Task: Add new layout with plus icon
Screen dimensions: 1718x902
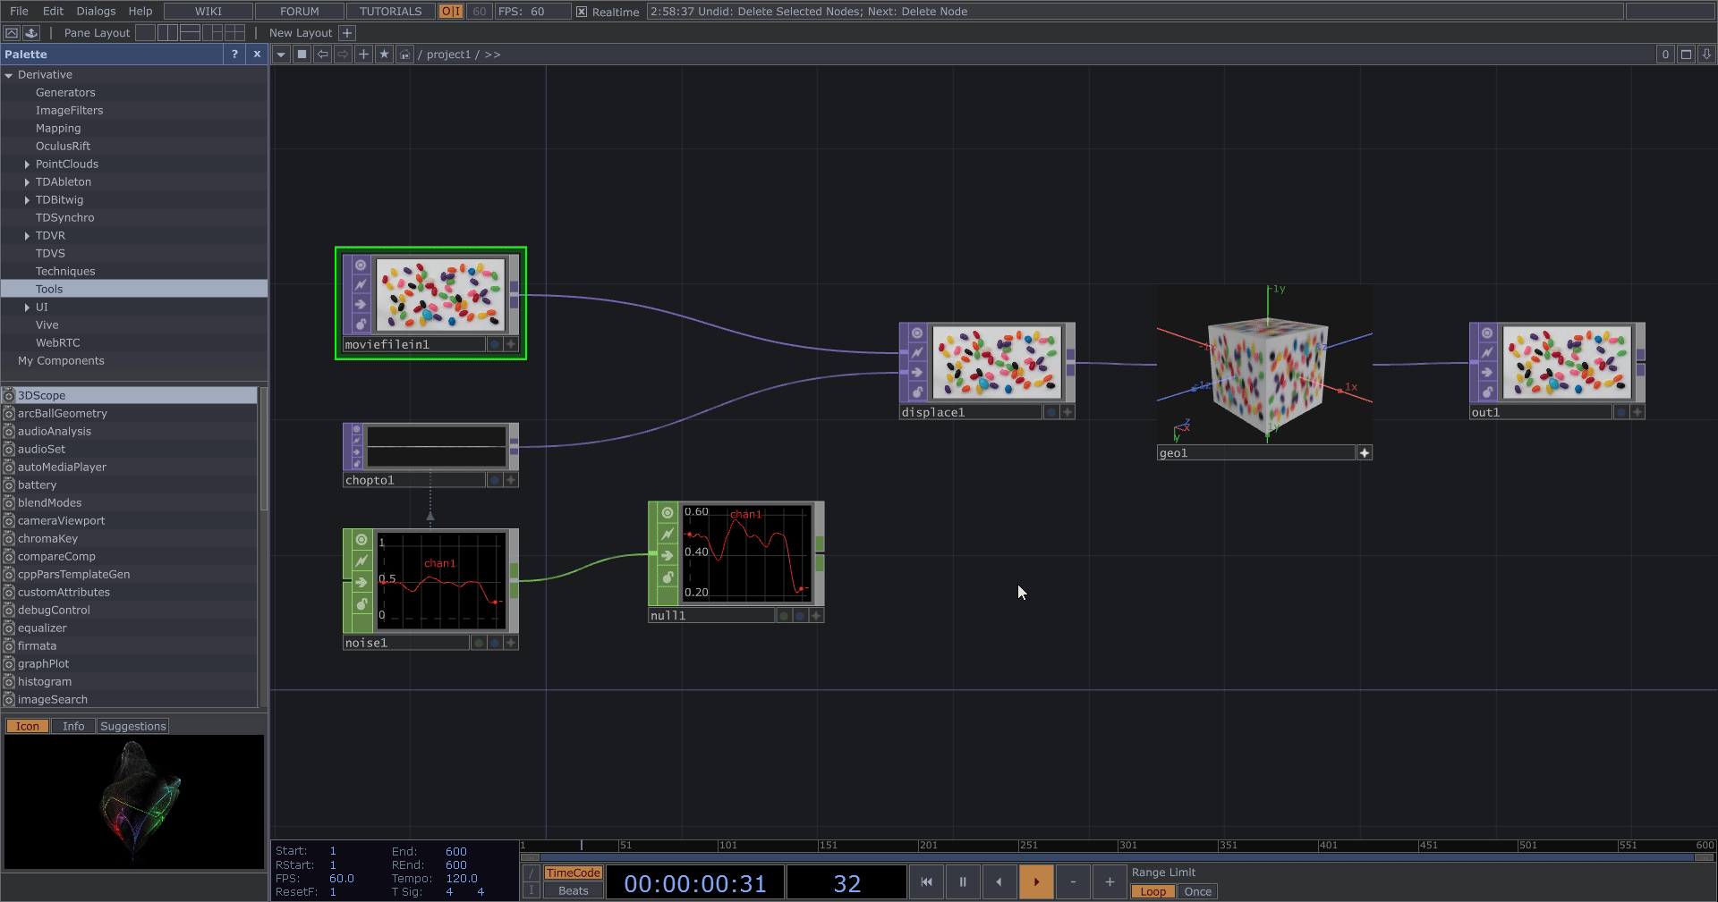Action: pos(347,33)
